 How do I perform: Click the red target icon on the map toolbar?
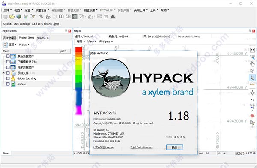pyautogui.click(x=252, y=116)
